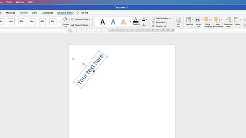Click the Tell me search box
Screen dimensions: 246x138
pos(82,13)
